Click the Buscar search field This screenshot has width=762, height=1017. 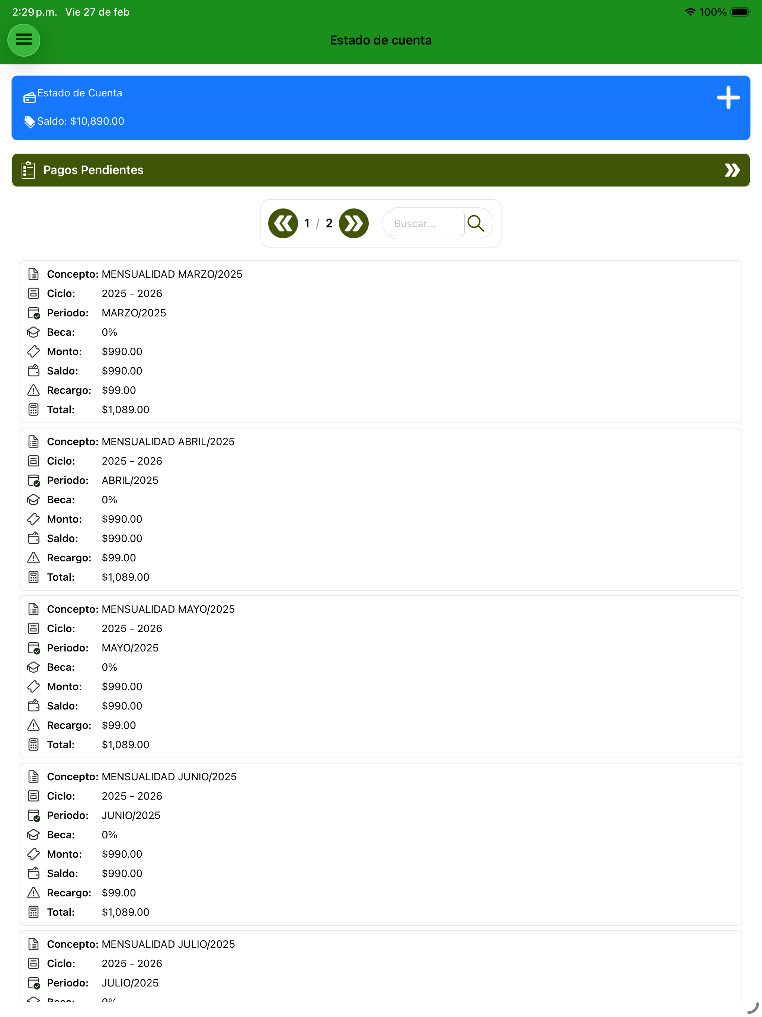(x=426, y=223)
